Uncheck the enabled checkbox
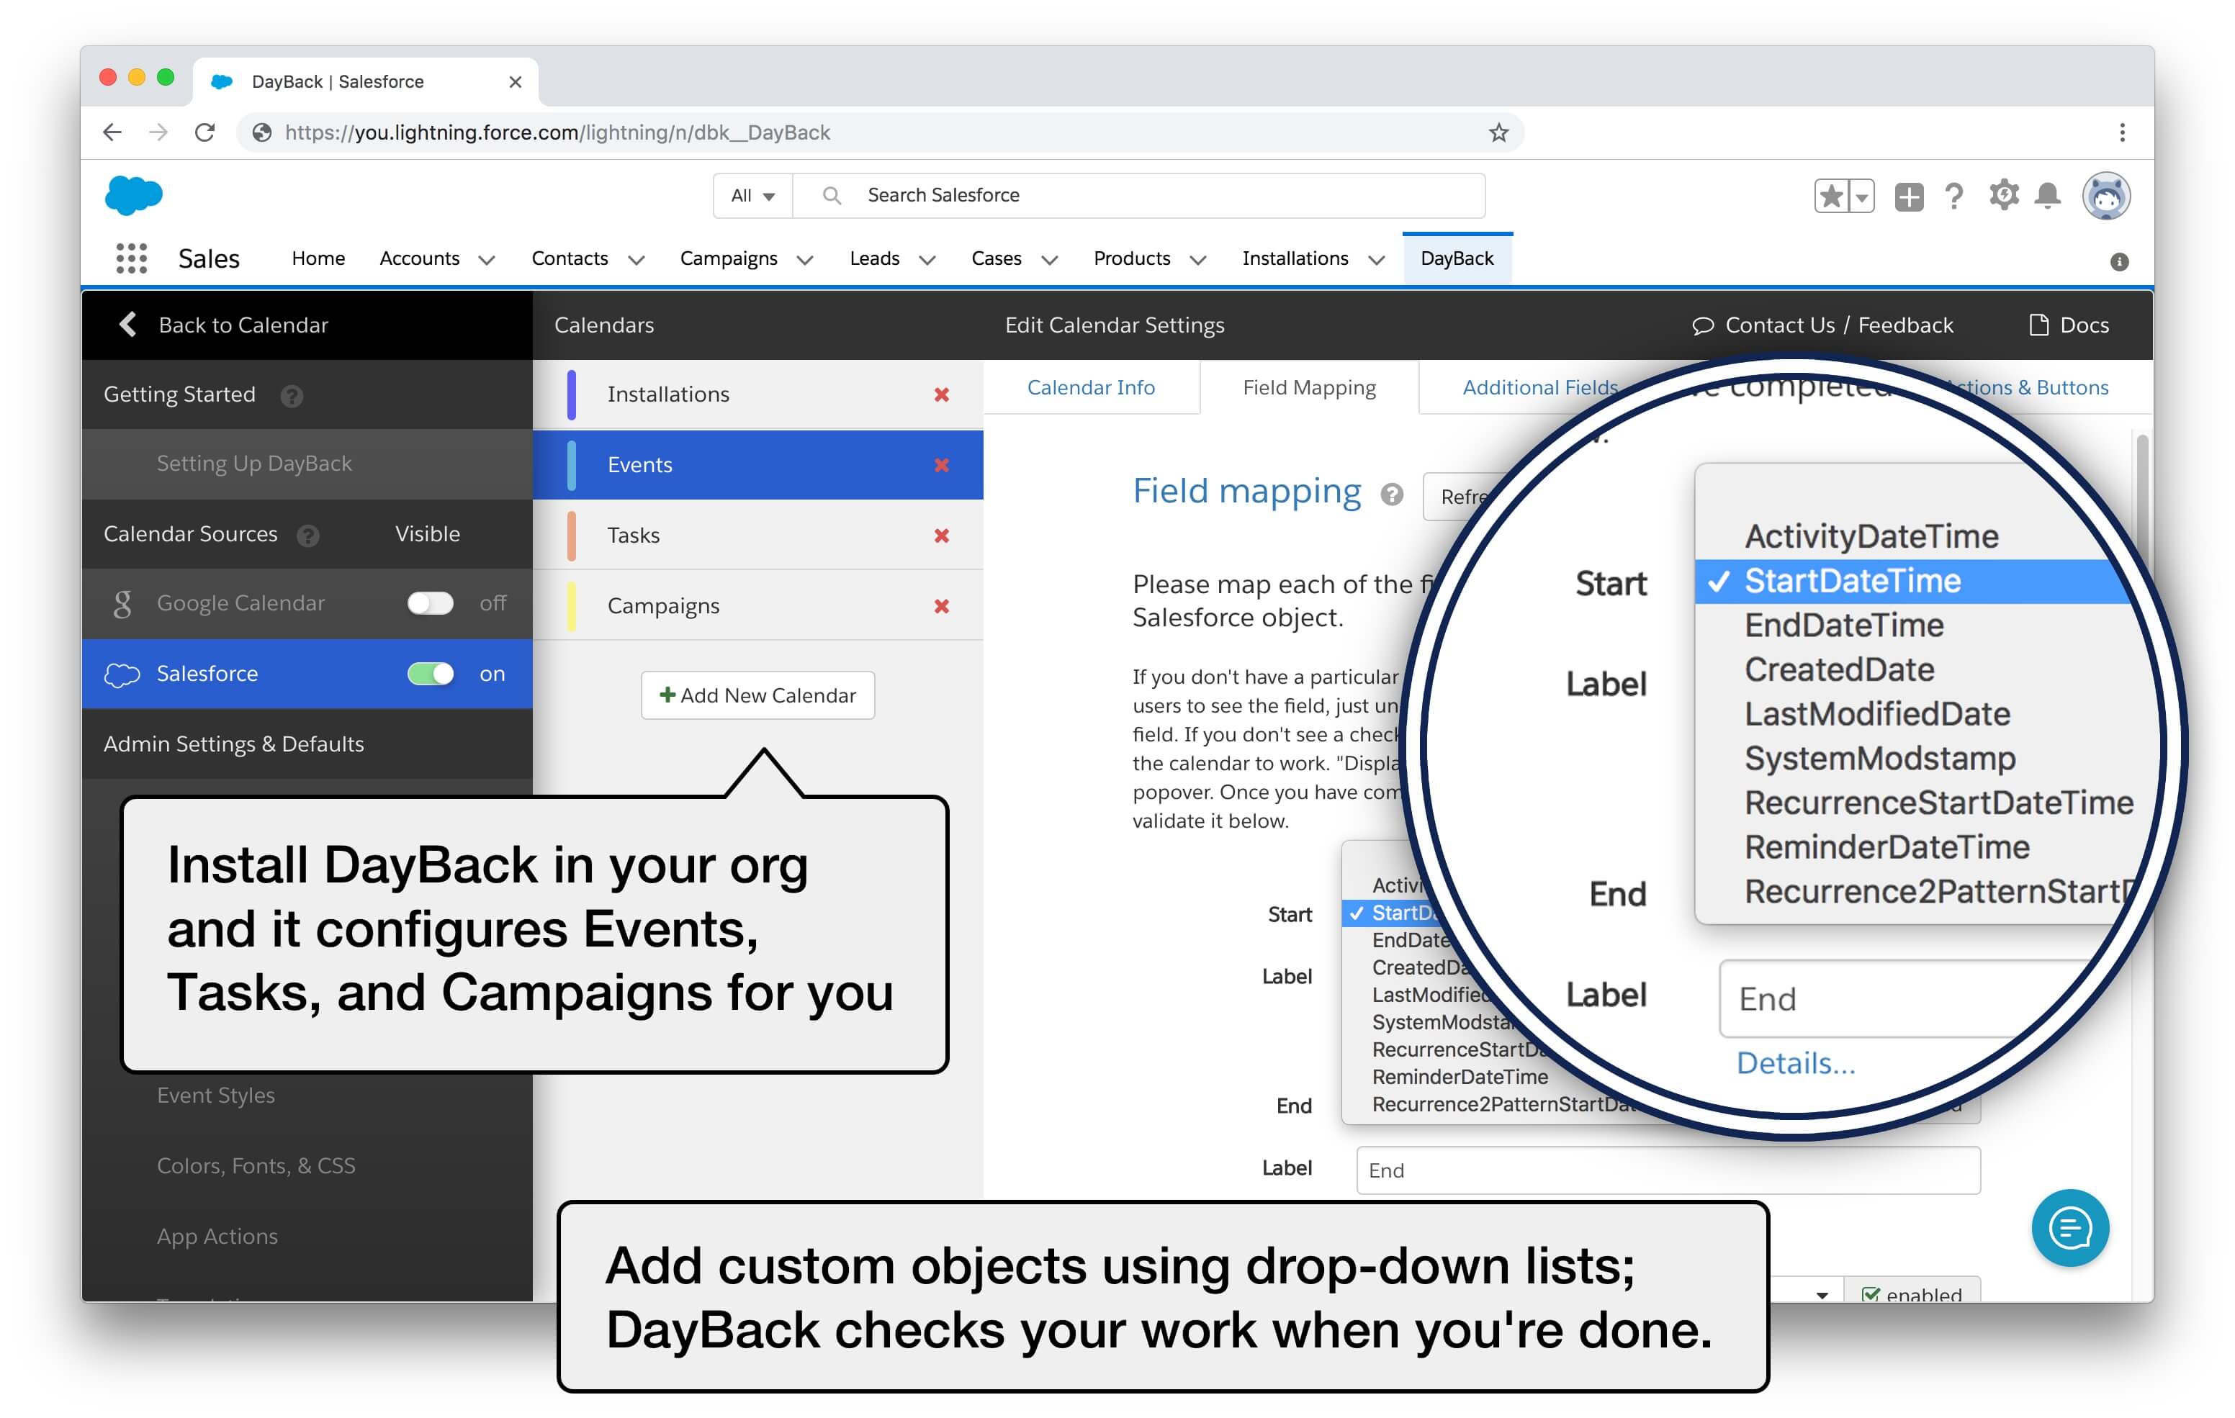 [1871, 1295]
